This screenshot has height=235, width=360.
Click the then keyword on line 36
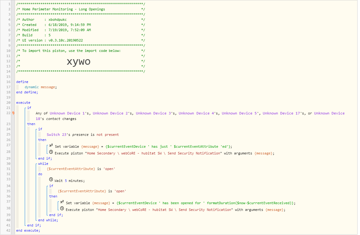(53, 197)
